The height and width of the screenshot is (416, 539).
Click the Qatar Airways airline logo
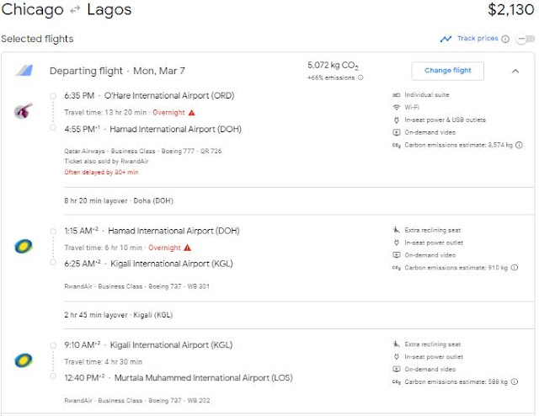click(x=23, y=111)
